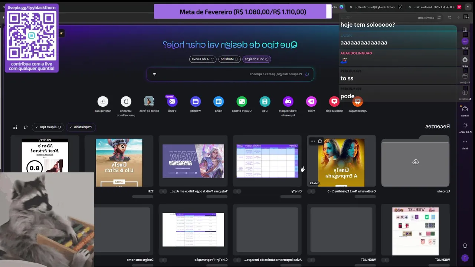Click the livepix QR code overlay
This screenshot has width=475, height=267.
[x=32, y=36]
